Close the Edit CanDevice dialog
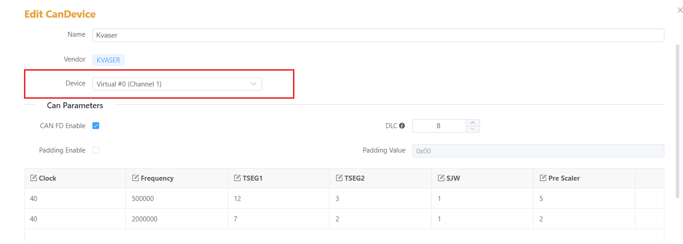This screenshot has height=244, width=683. tap(679, 10)
